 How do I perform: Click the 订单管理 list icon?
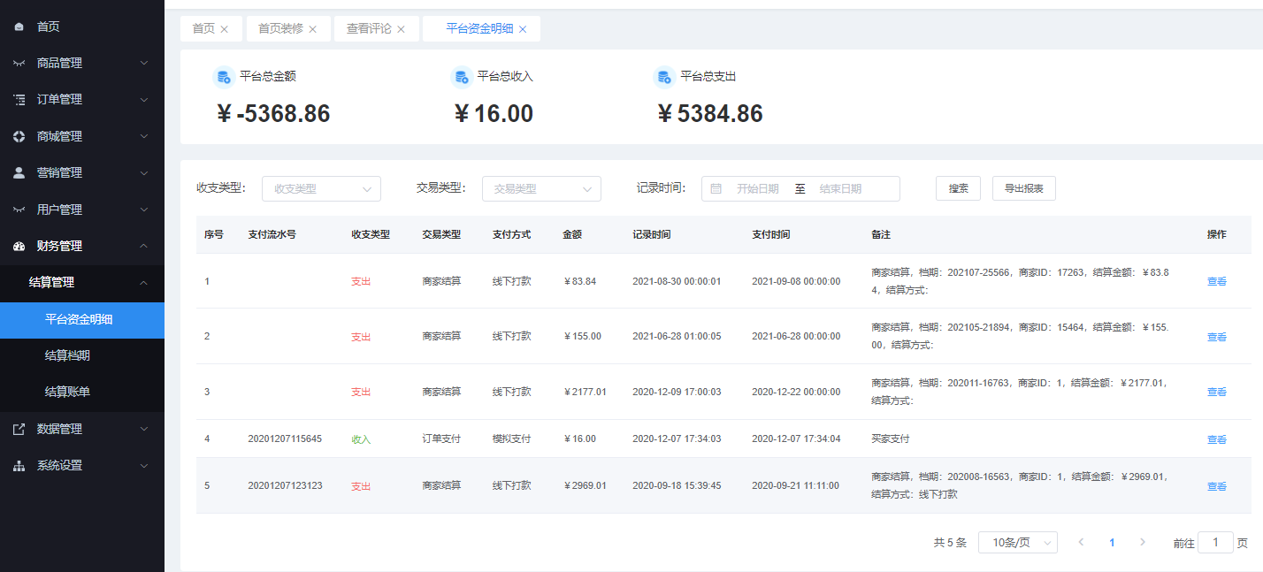tap(19, 100)
